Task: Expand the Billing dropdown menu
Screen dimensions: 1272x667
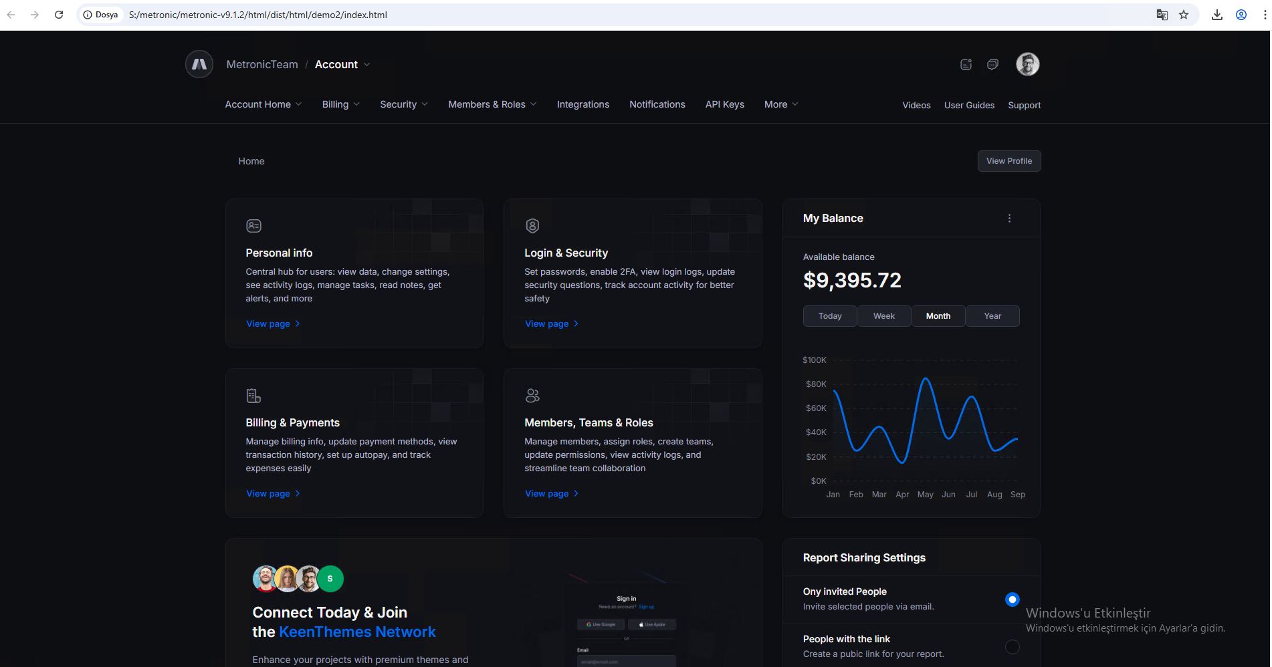Action: coord(340,104)
